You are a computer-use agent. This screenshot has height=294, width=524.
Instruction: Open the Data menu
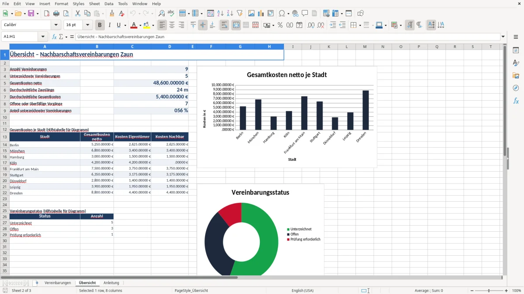click(x=109, y=3)
